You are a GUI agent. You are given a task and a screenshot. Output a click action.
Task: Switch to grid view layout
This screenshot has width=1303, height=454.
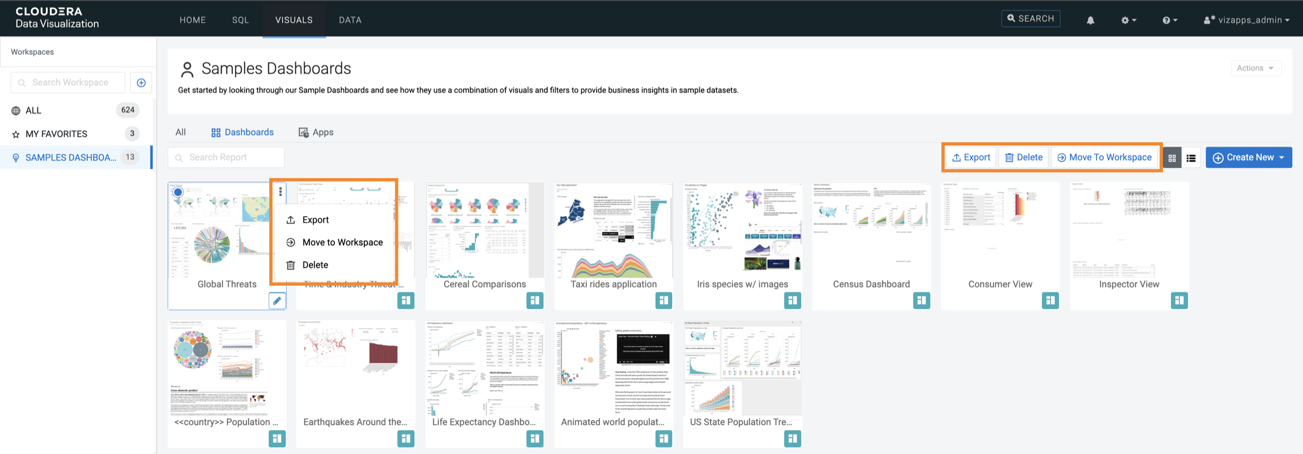(x=1172, y=157)
